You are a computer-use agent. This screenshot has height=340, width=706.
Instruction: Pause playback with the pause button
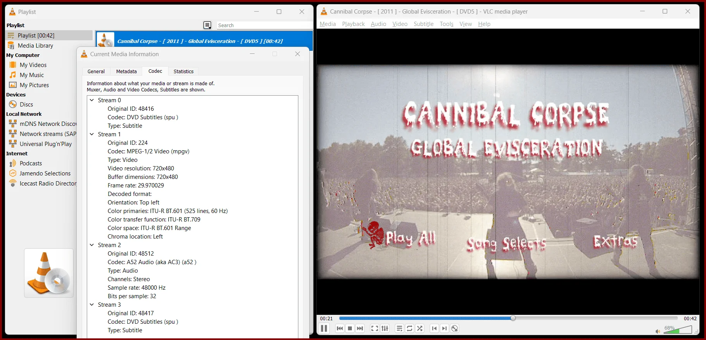tap(324, 328)
